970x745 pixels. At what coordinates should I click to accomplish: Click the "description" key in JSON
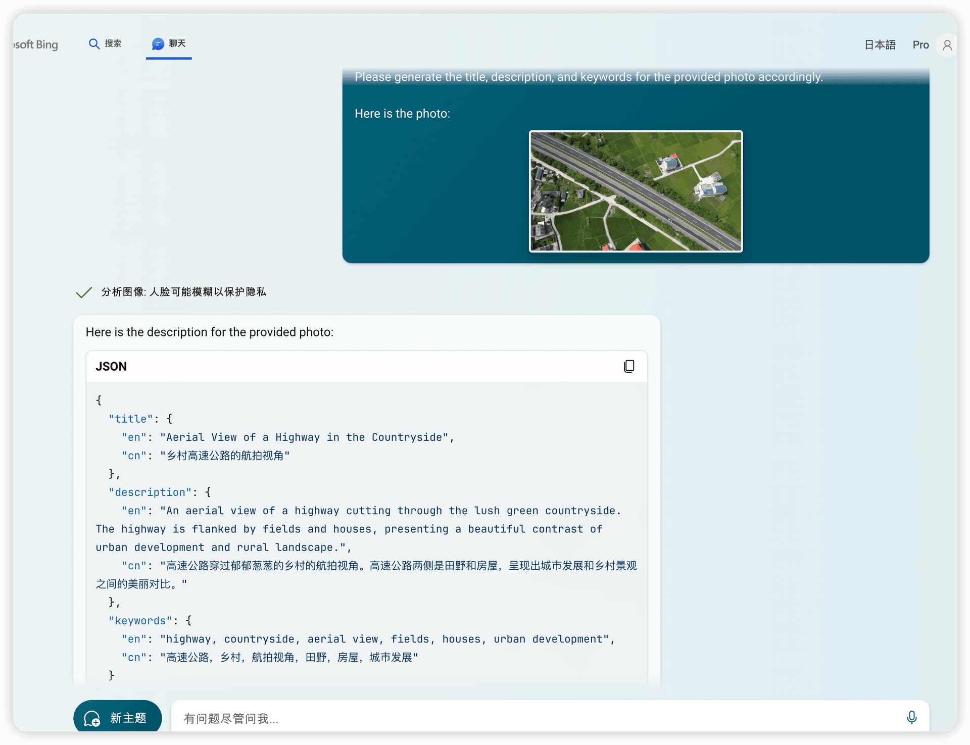click(150, 492)
